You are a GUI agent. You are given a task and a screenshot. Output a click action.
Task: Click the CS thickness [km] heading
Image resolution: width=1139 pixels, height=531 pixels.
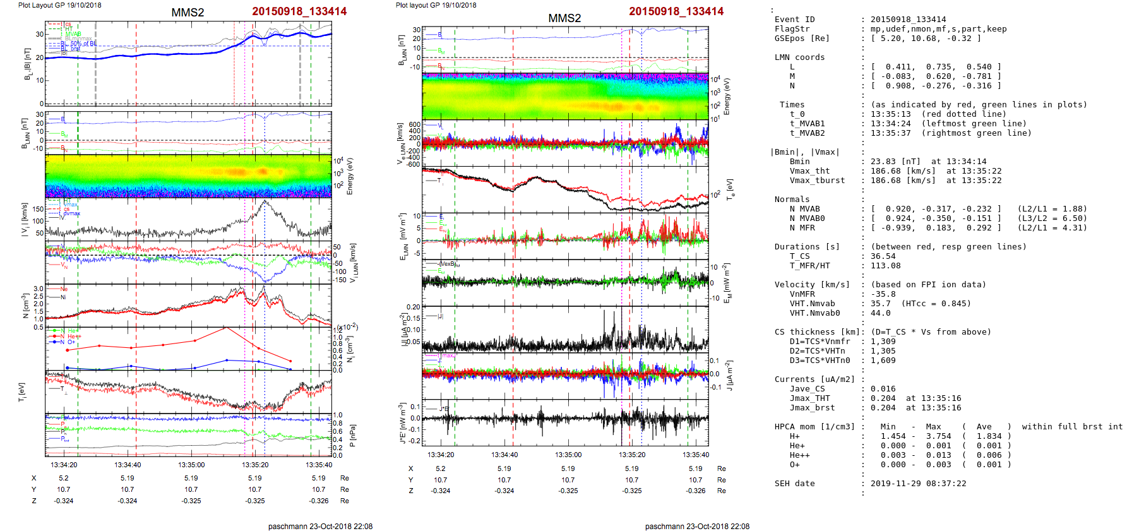point(817,332)
